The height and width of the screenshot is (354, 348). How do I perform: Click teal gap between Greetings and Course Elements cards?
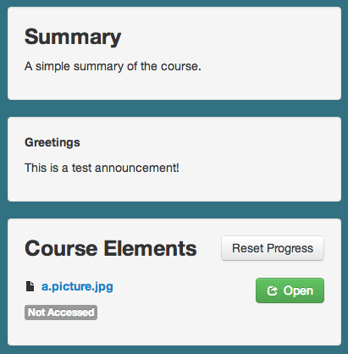pos(174,210)
